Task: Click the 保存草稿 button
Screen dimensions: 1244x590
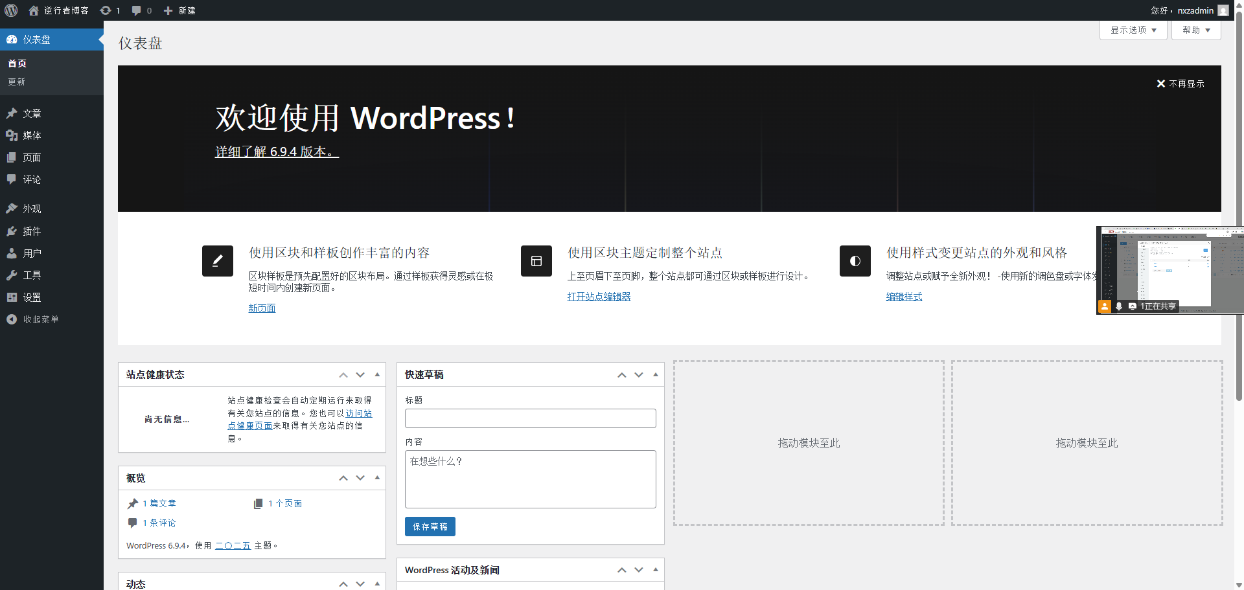Action: tap(430, 527)
